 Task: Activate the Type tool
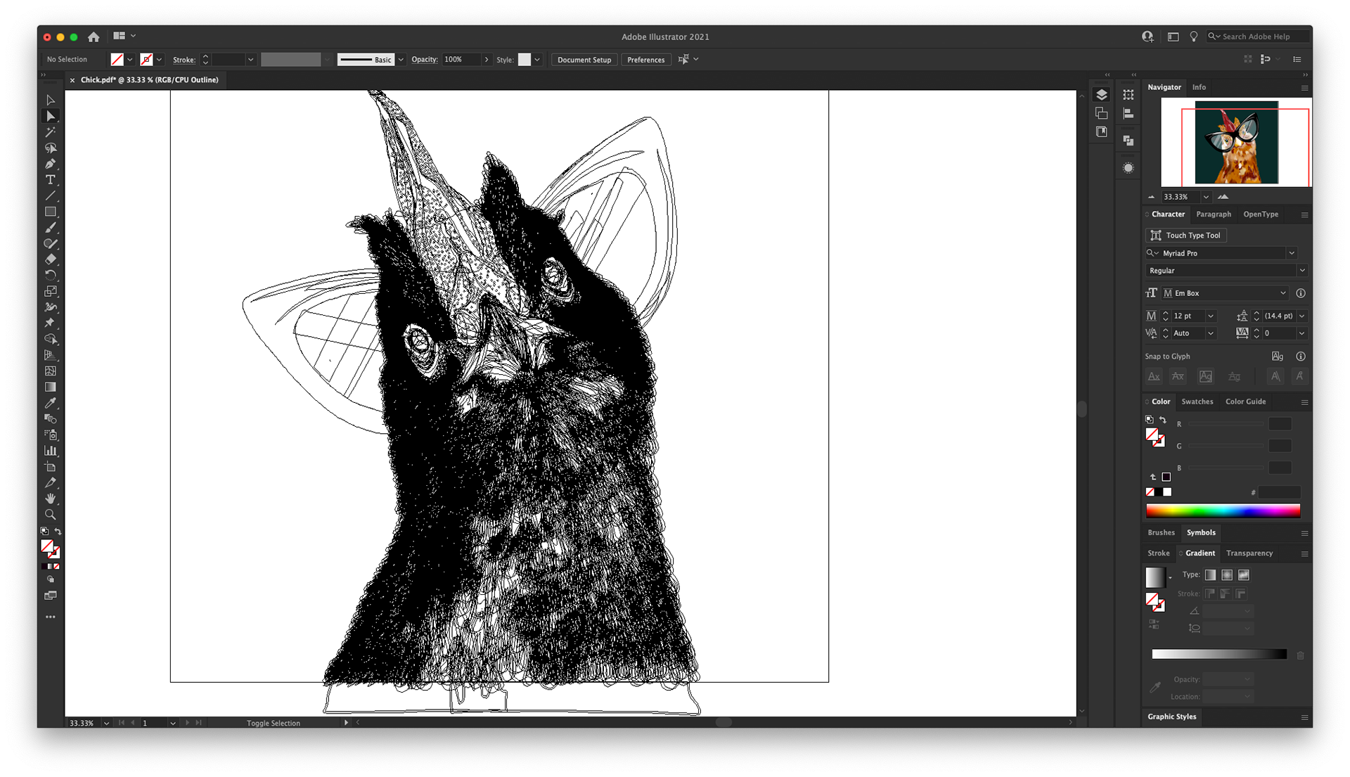pyautogui.click(x=51, y=180)
